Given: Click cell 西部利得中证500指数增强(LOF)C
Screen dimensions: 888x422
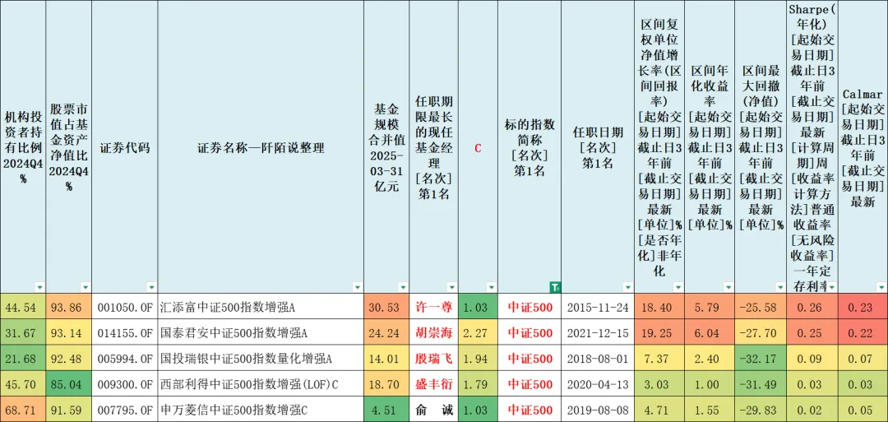Looking at the screenshot, I should pyautogui.click(x=261, y=385).
